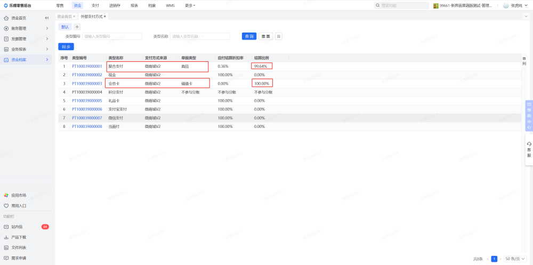Click the 类型名称 input field
This screenshot has width=533, height=265.
point(199,36)
